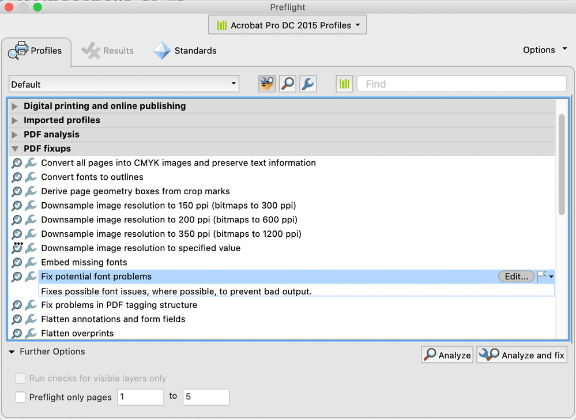Click the ending page number field
This screenshot has height=420, width=576.
(206, 397)
